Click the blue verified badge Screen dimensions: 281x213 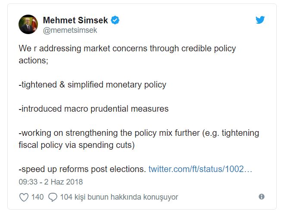click(115, 20)
